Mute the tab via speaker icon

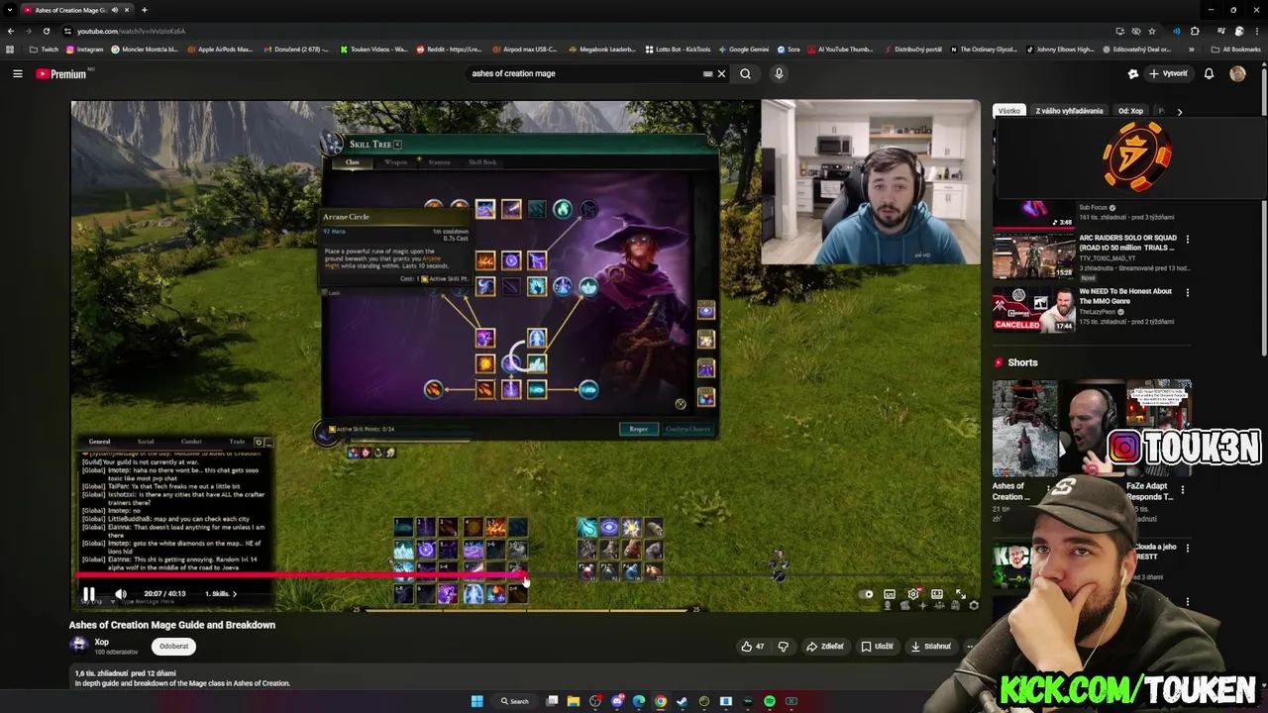pyautogui.click(x=114, y=10)
